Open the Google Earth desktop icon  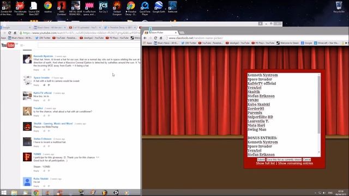pyautogui.click(x=159, y=8)
